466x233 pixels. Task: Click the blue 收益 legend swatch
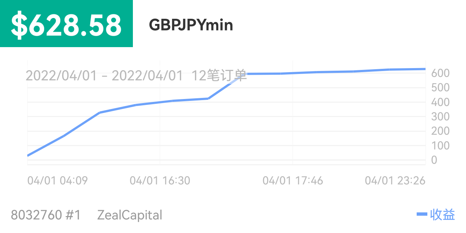point(422,214)
